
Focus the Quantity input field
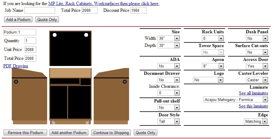(30, 41)
